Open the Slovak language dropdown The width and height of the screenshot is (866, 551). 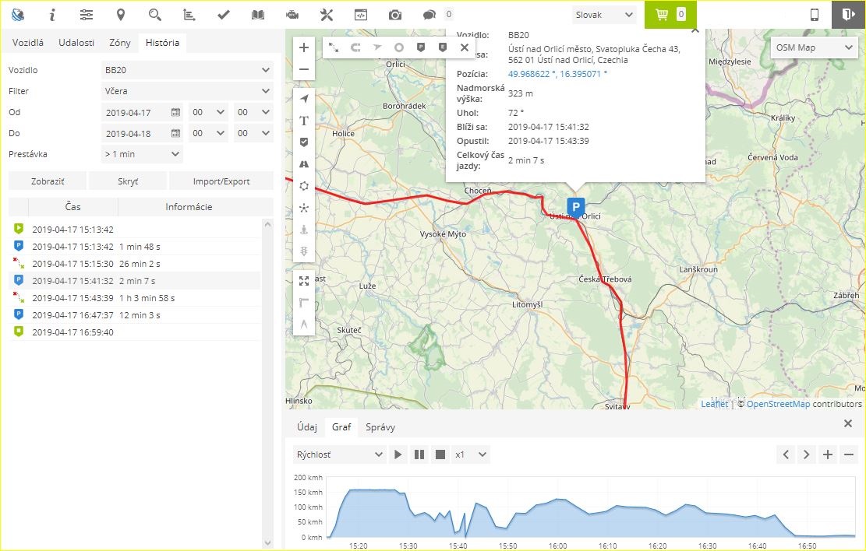pyautogui.click(x=604, y=15)
